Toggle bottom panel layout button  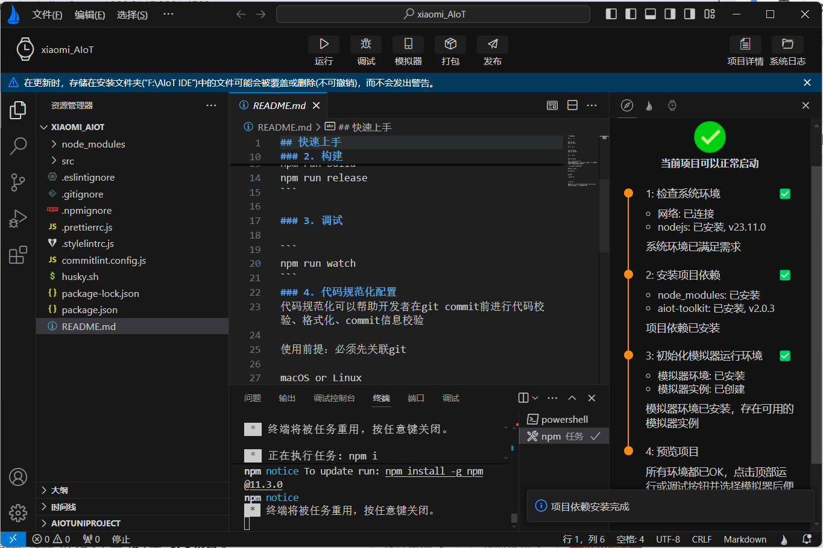point(650,14)
